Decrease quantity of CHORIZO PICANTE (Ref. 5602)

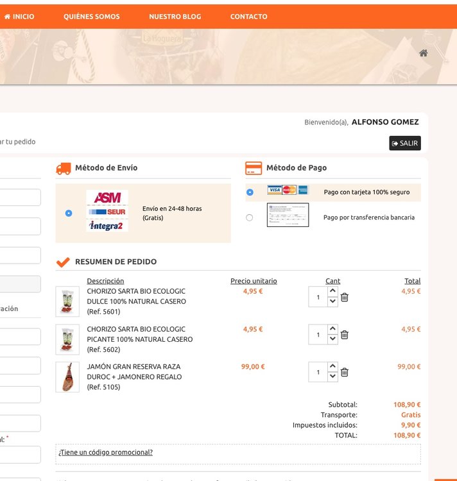coord(332,339)
